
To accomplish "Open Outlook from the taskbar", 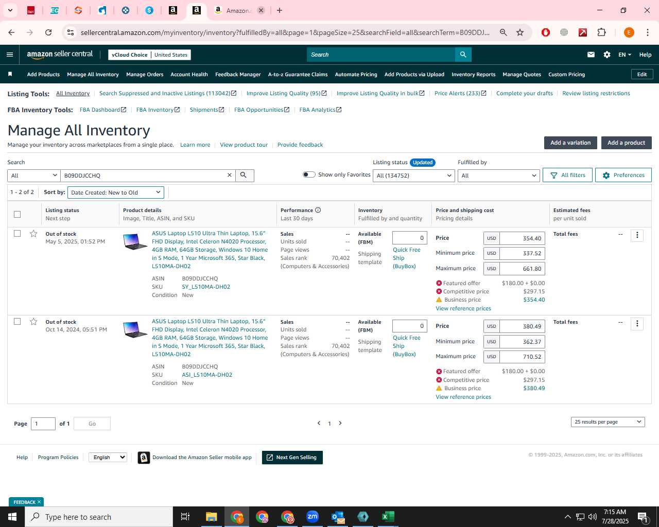I will [x=338, y=517].
